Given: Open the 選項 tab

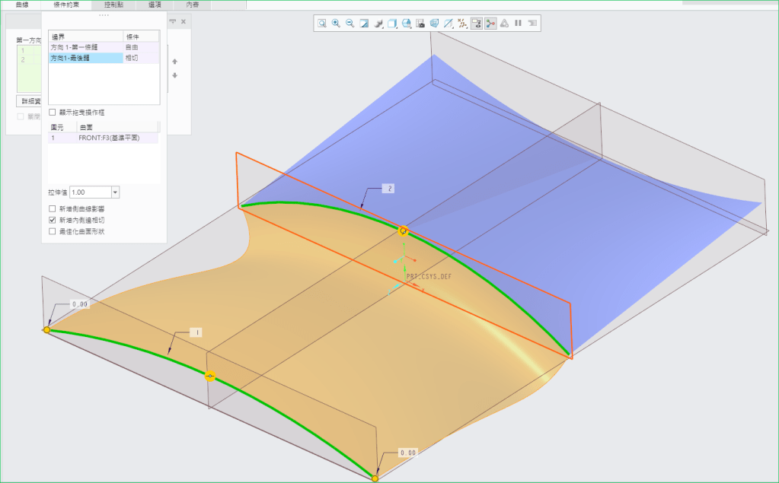Looking at the screenshot, I should coord(155,5).
